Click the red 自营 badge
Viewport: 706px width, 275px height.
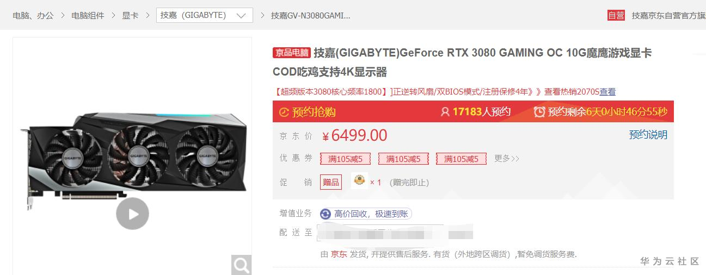click(616, 15)
